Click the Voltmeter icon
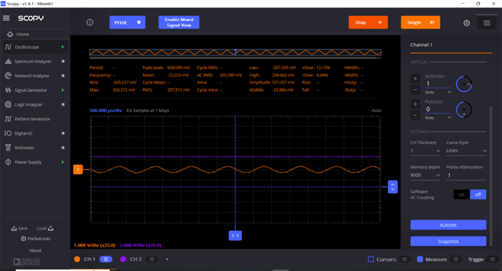The height and width of the screenshot is (271, 502). click(8, 147)
